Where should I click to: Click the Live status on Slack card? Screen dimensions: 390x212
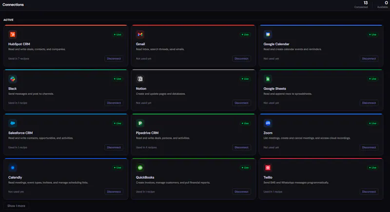(117, 79)
